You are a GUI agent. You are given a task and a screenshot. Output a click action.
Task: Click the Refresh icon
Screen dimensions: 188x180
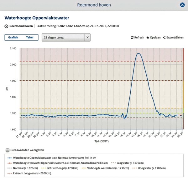[x=132, y=37]
